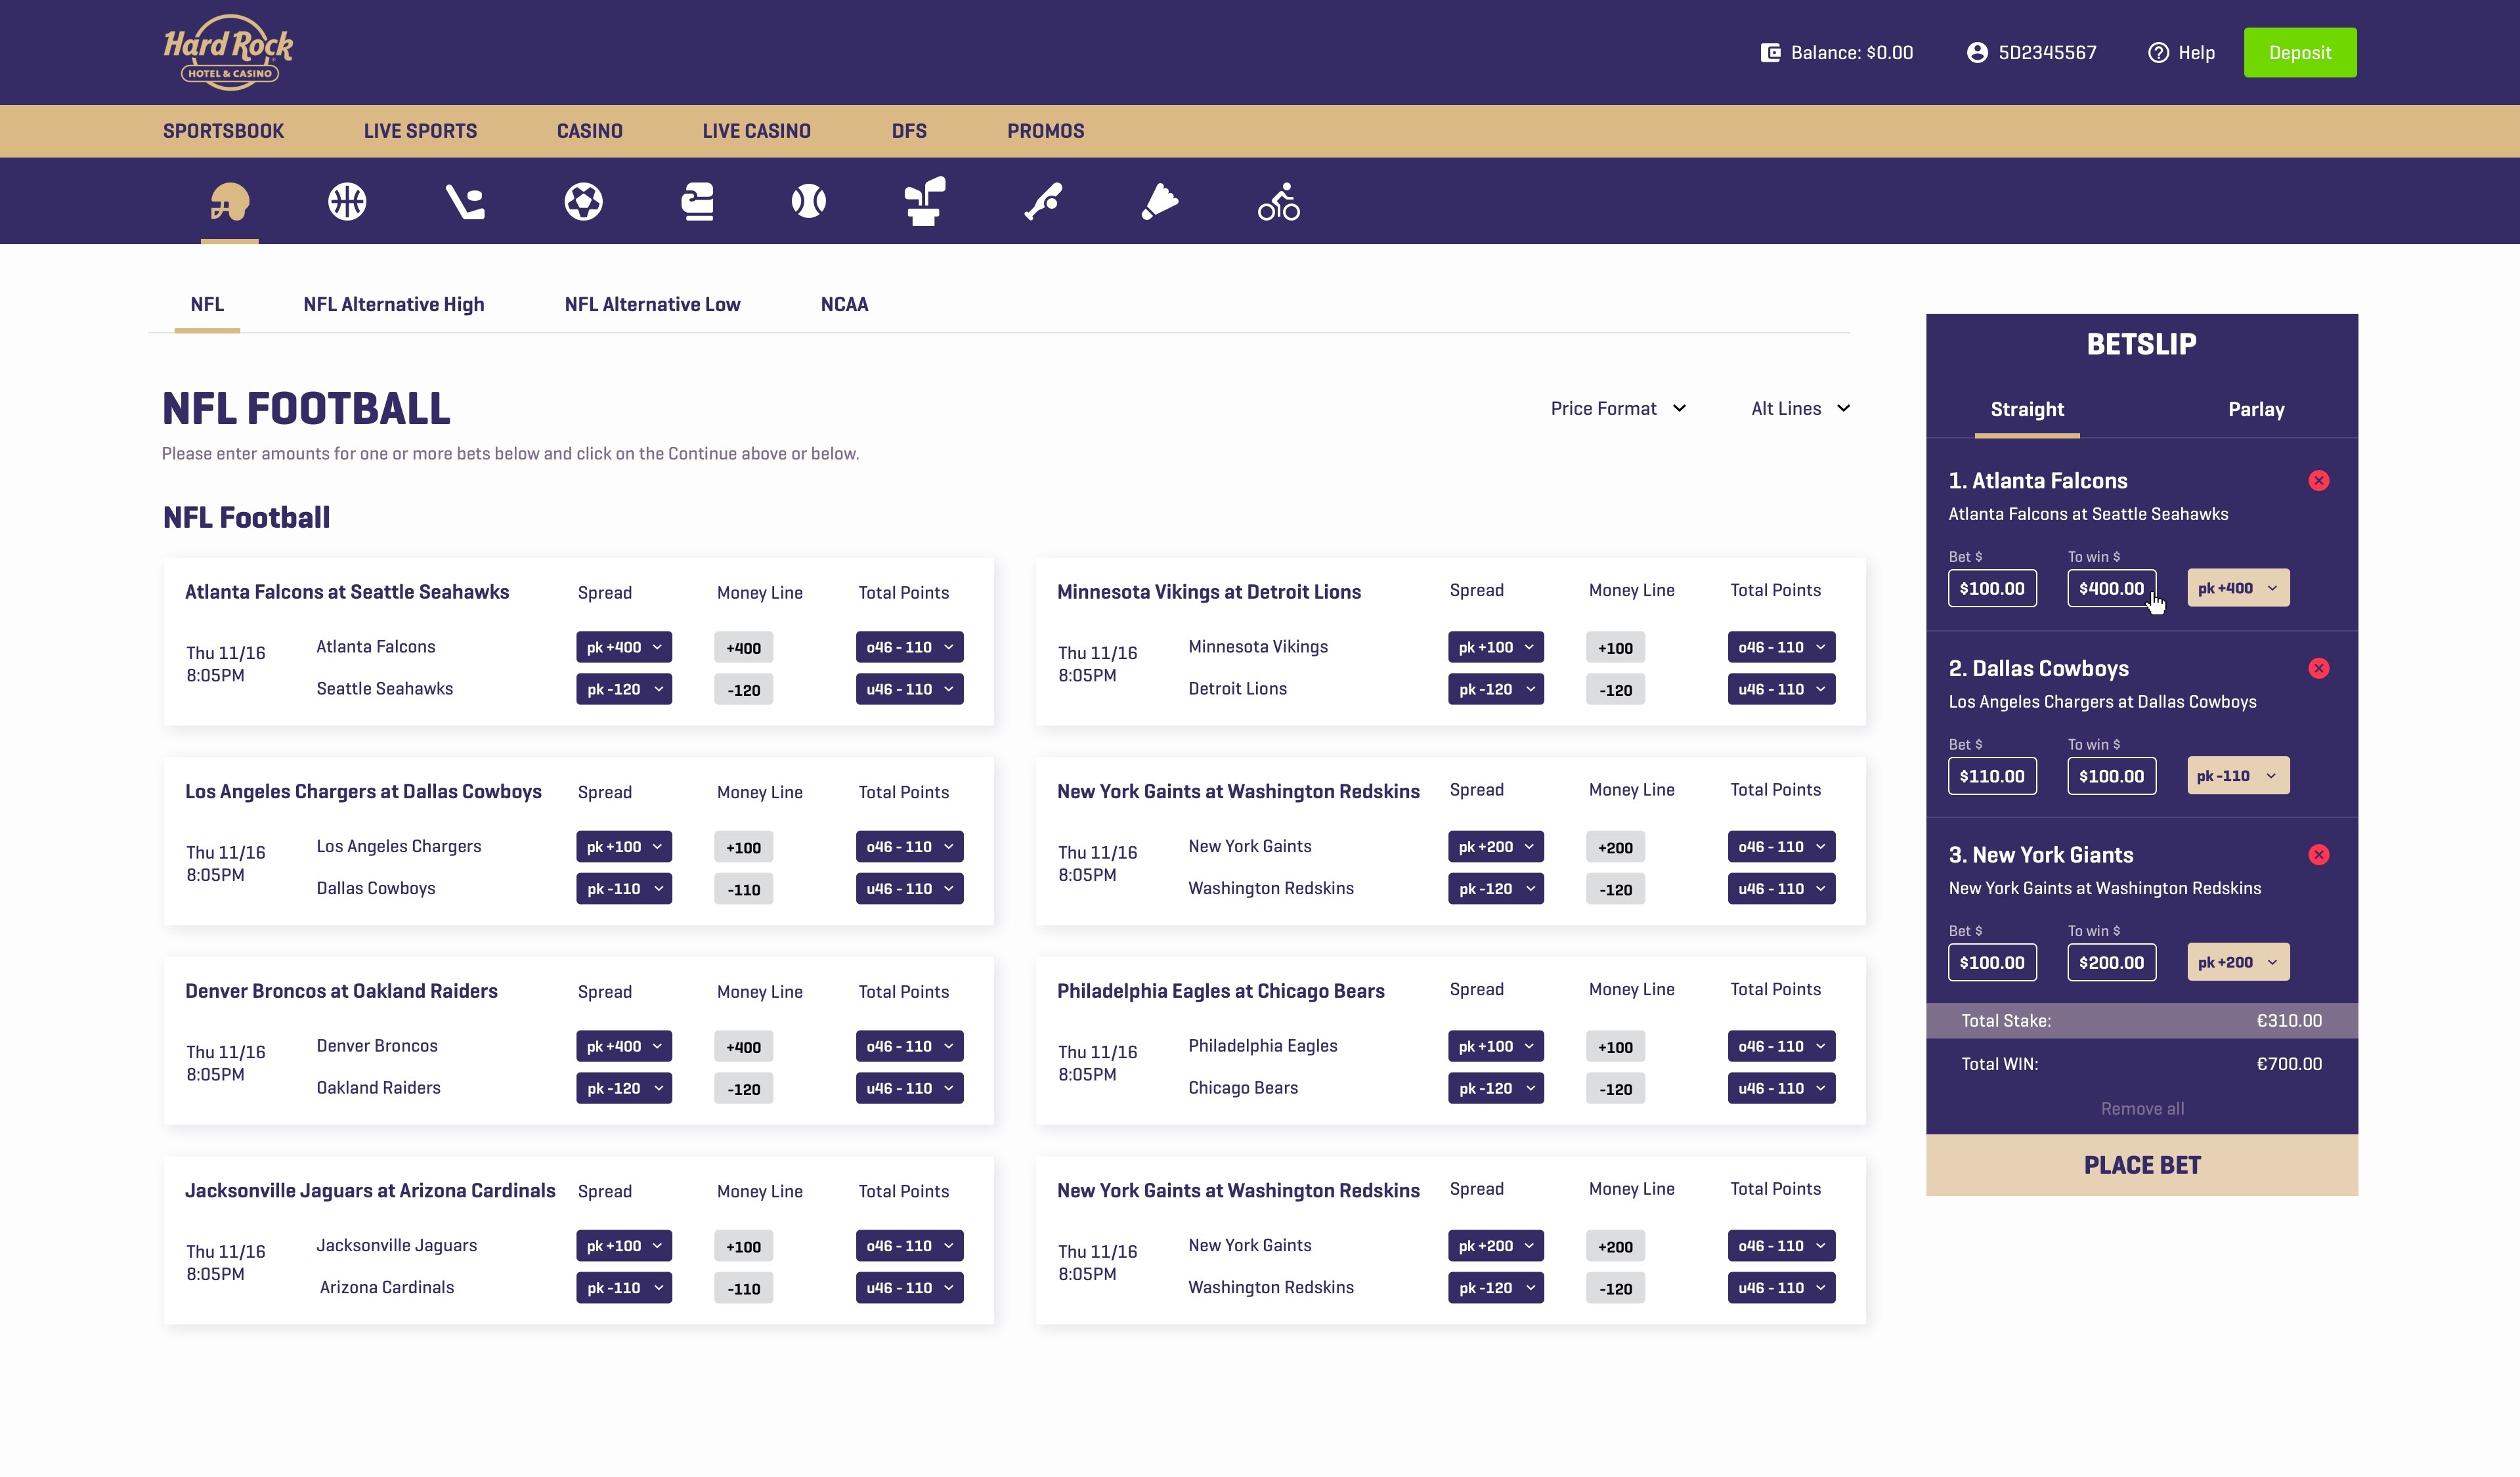Select the cycling sport icon
This screenshot has width=2520, height=1477.
(1278, 202)
